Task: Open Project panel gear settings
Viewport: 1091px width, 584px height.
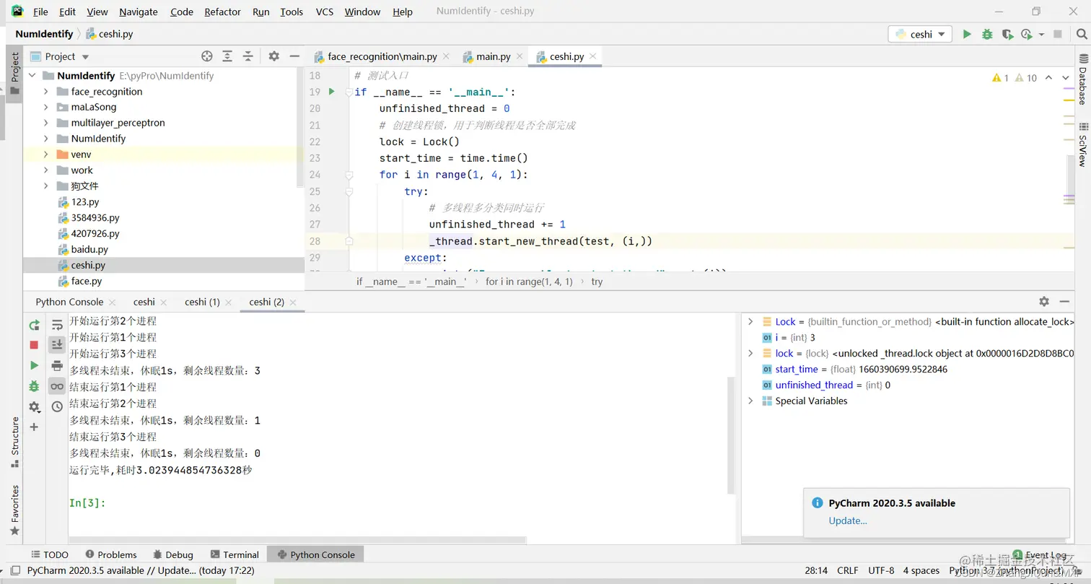Action: pos(273,56)
